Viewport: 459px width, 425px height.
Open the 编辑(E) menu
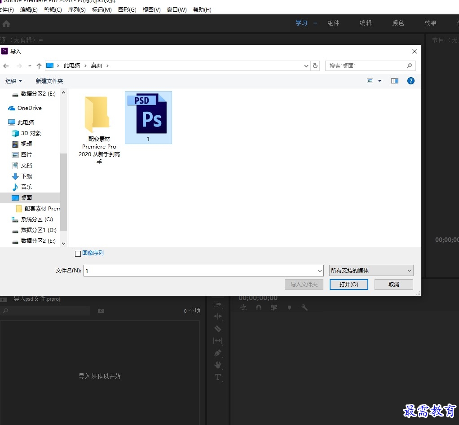pyautogui.click(x=29, y=10)
